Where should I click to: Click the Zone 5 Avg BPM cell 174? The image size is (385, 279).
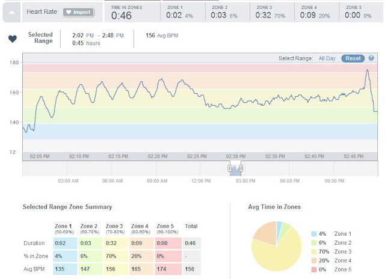tap(168, 269)
